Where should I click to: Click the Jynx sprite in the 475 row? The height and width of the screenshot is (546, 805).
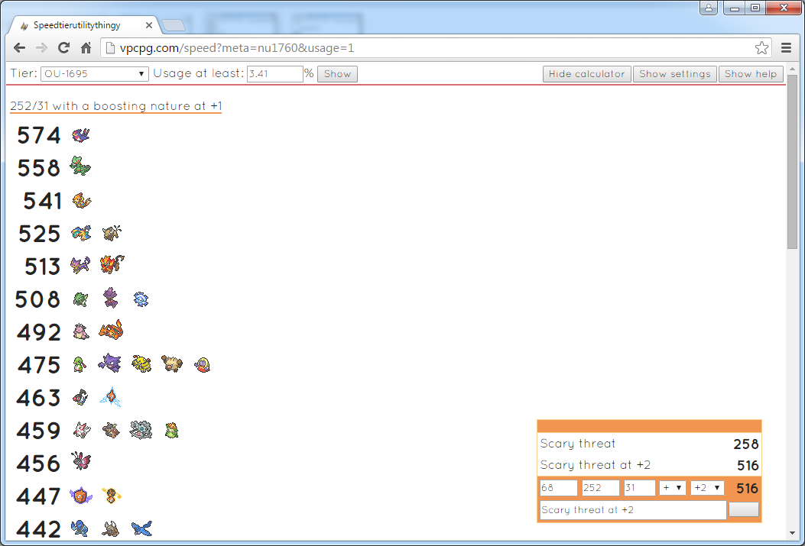203,365
